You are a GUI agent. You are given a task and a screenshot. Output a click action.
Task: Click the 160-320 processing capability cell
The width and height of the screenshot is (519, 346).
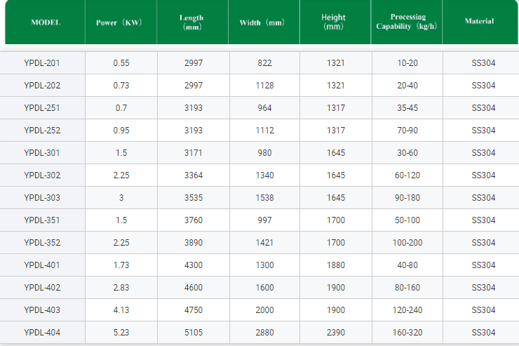407,333
